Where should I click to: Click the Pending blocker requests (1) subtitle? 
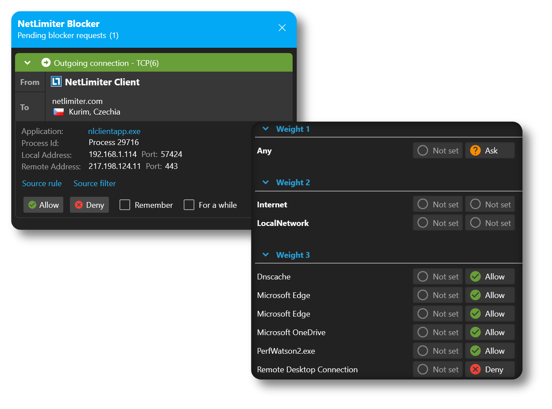point(68,35)
